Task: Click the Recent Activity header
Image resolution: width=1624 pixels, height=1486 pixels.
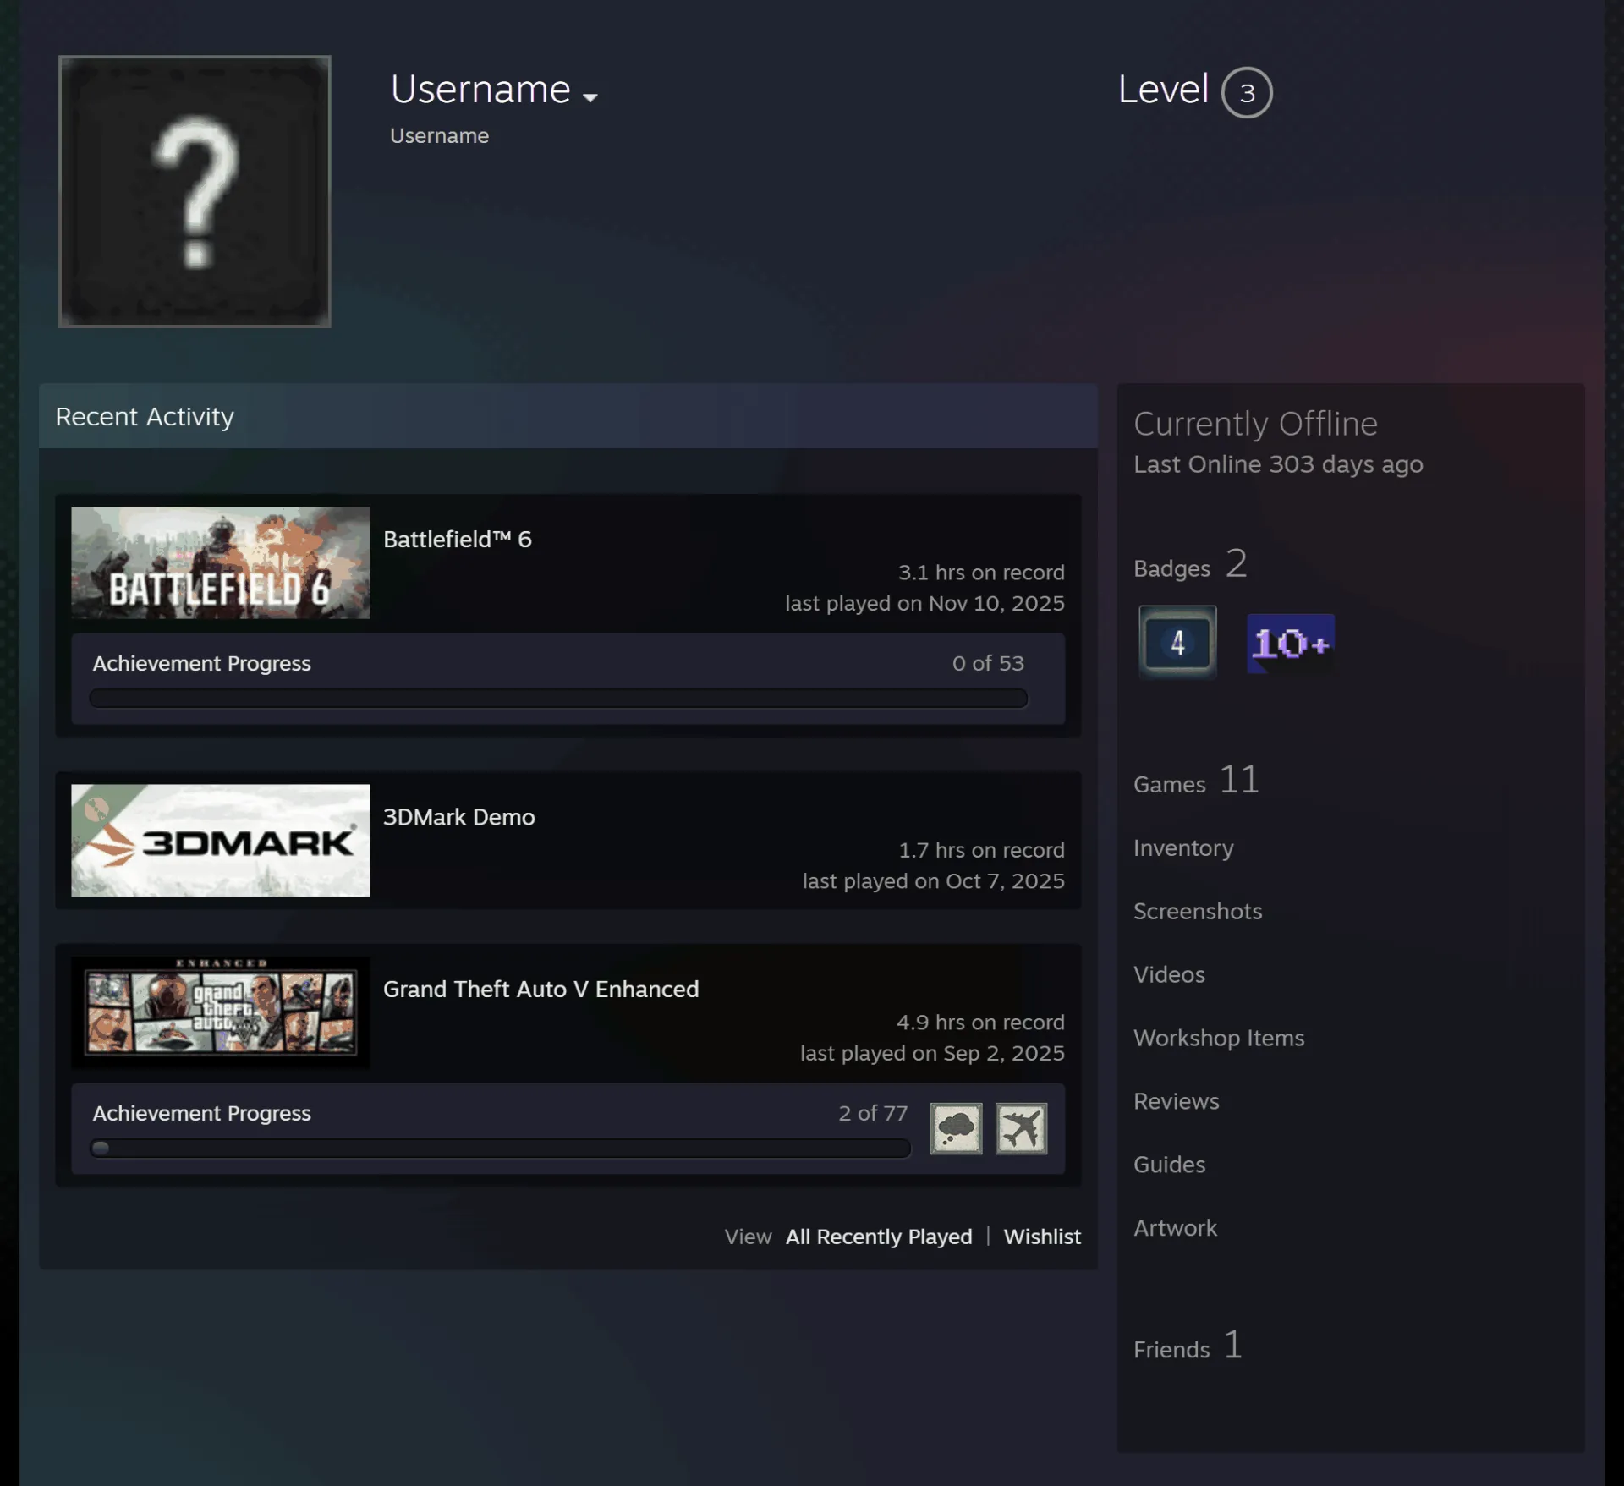Action: tap(568, 416)
